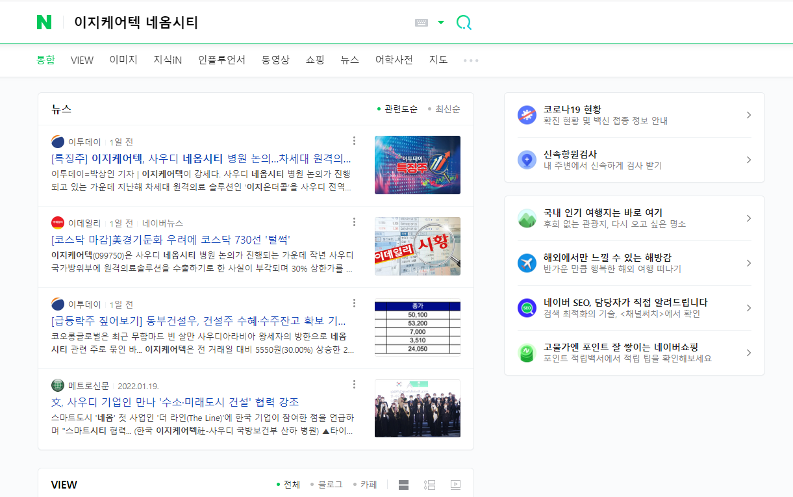793x497 pixels.
Task: Click the 코로나19 현황 icon
Action: (x=527, y=115)
